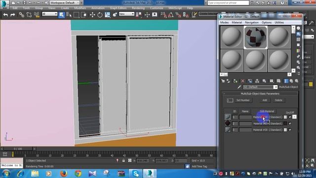Click Edit Named Selection Sets icon
The height and width of the screenshot is (178, 316).
(x=194, y=14)
